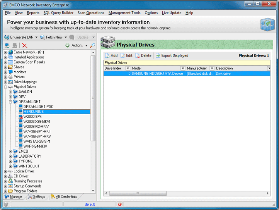Click the add machine icon in tree toolbar
The image size is (279, 210).
[7, 45]
